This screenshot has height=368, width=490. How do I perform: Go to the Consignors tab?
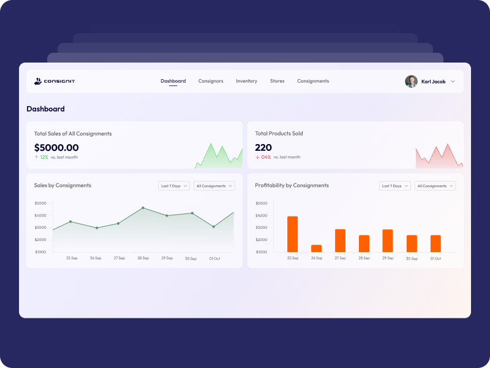pos(211,81)
